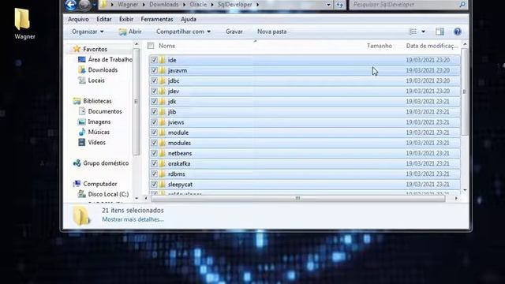This screenshot has width=505, height=284.
Task: Click the Bibliotecas icon in sidebar
Action: pyautogui.click(x=77, y=101)
